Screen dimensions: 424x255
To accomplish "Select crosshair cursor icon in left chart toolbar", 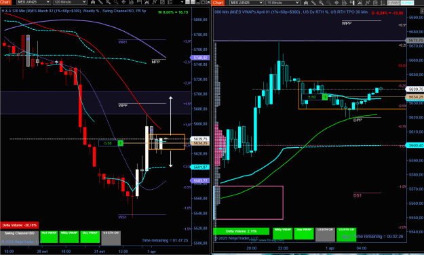I will 123,2.
